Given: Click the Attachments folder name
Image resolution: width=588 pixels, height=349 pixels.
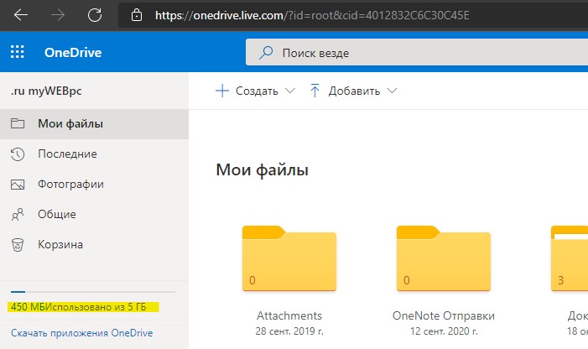Looking at the screenshot, I should click(x=289, y=315).
